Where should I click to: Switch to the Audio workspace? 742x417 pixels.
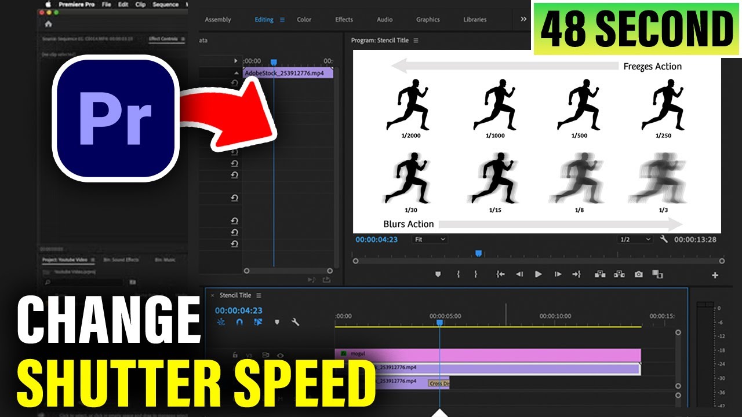pyautogui.click(x=385, y=20)
